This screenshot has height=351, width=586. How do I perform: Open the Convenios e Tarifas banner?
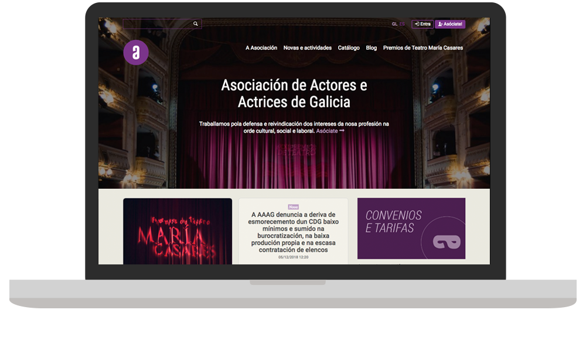tap(411, 228)
